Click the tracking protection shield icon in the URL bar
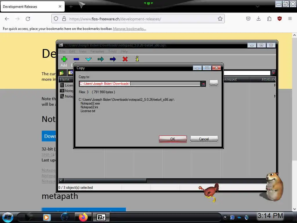The height and width of the screenshot is (223, 297). (x=56, y=19)
